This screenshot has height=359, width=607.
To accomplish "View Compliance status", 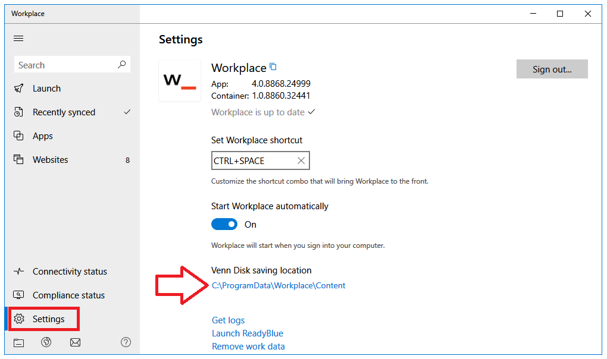I will click(72, 295).
